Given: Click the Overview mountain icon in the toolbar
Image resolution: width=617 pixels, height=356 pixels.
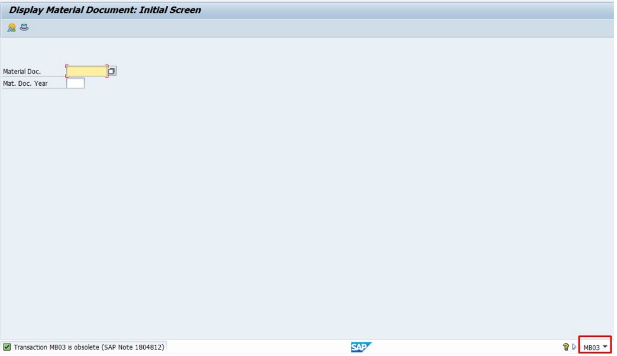Looking at the screenshot, I should click(x=11, y=27).
